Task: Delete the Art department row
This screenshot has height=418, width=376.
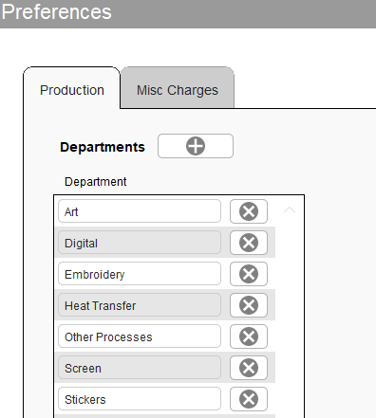Action: 249,211
